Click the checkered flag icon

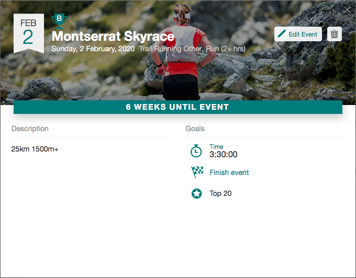coord(197,172)
